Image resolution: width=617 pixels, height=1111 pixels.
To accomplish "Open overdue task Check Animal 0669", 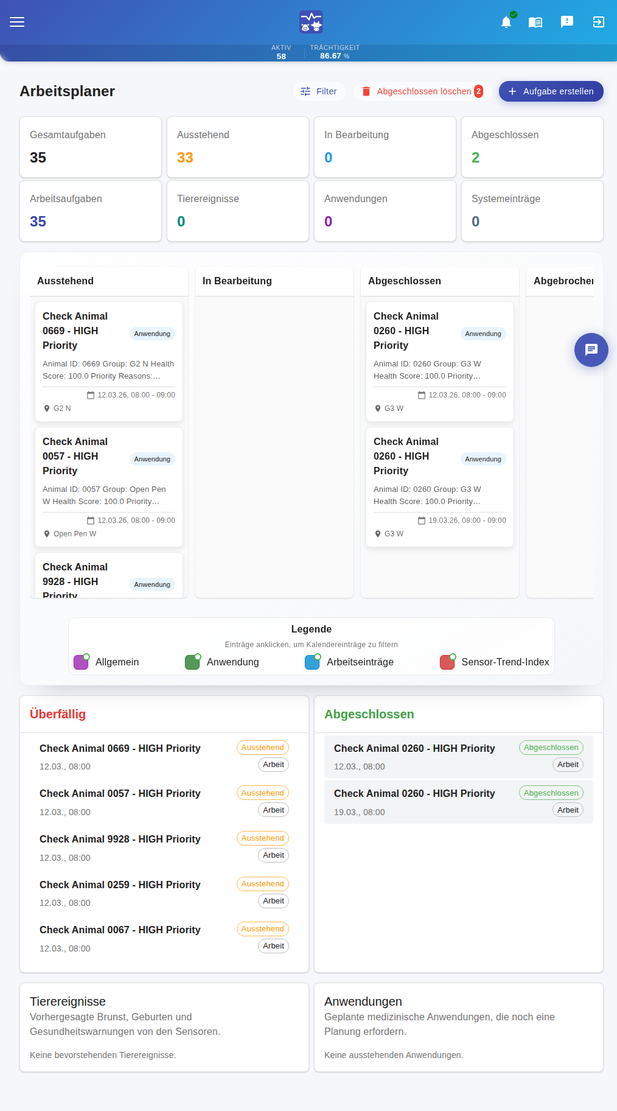I will click(164, 756).
